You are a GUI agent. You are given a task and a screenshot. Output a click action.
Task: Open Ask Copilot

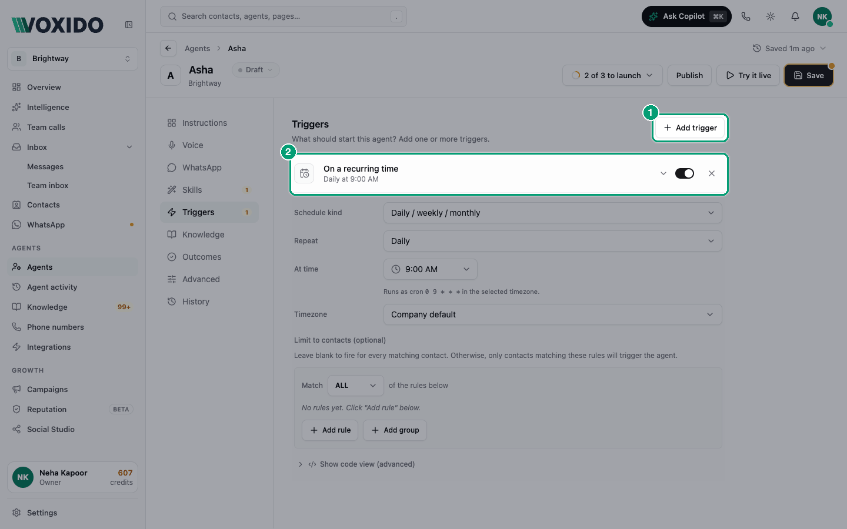[686, 16]
